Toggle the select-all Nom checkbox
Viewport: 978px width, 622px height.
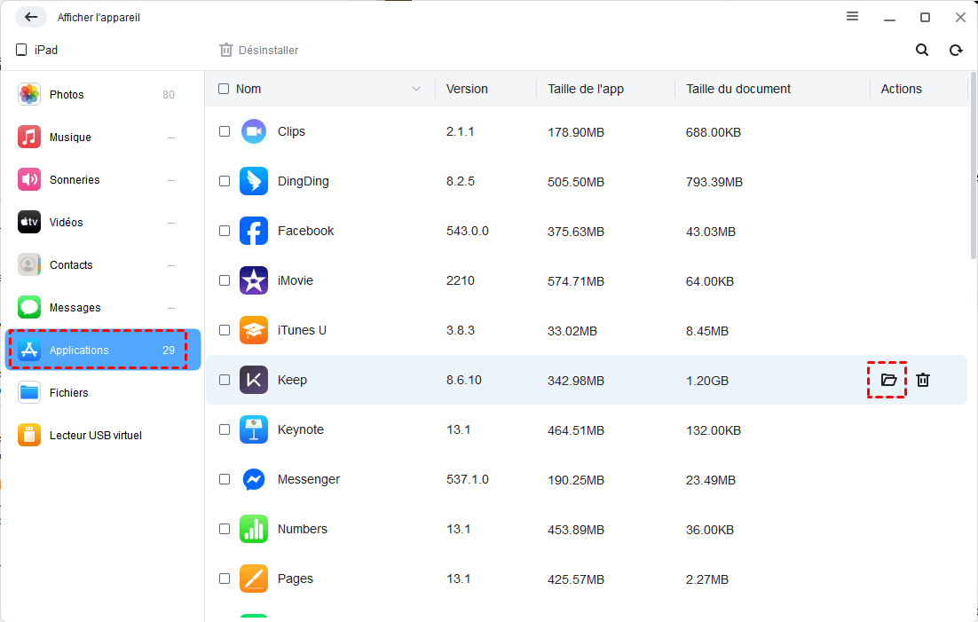224,89
